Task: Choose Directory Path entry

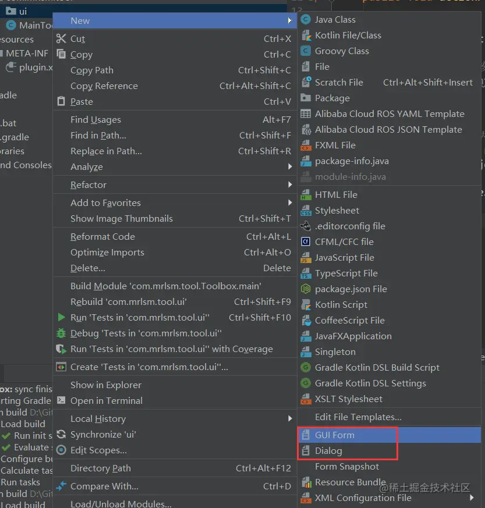Action: coord(175,468)
